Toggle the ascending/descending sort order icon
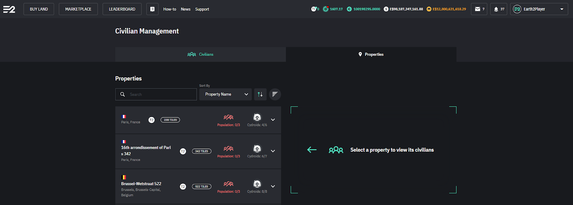The height and width of the screenshot is (205, 573). 260,94
